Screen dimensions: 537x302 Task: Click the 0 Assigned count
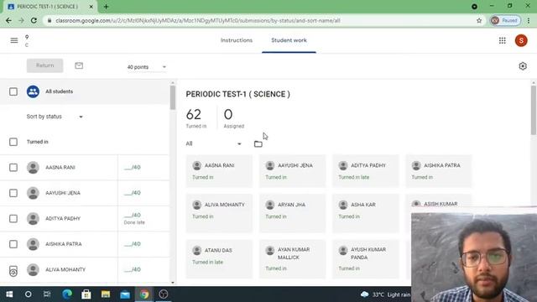[x=233, y=117]
